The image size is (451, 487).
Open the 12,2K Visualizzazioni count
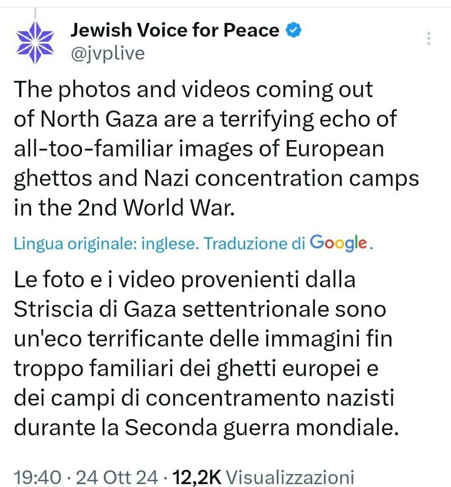[263, 477]
